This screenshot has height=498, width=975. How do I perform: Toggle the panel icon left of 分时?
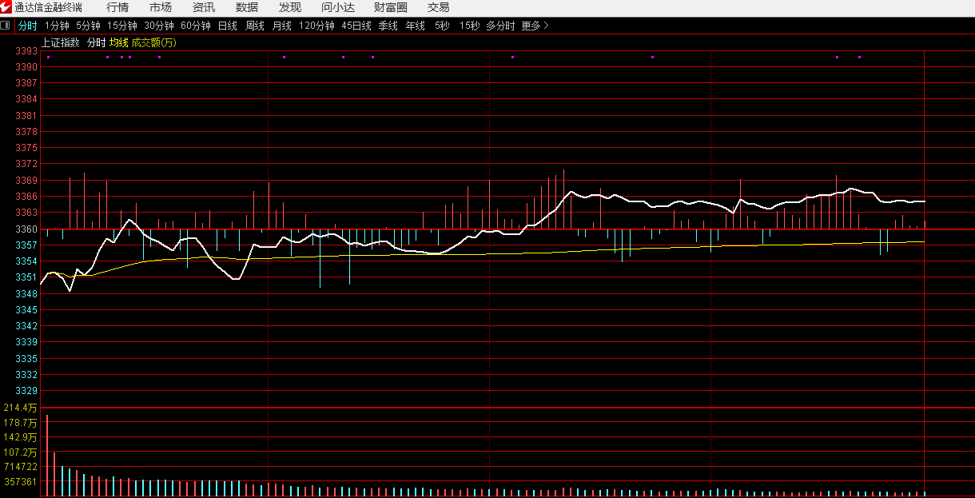click(6, 26)
